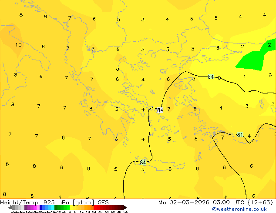Select the '10' temperature value over Italy

point(18,45)
